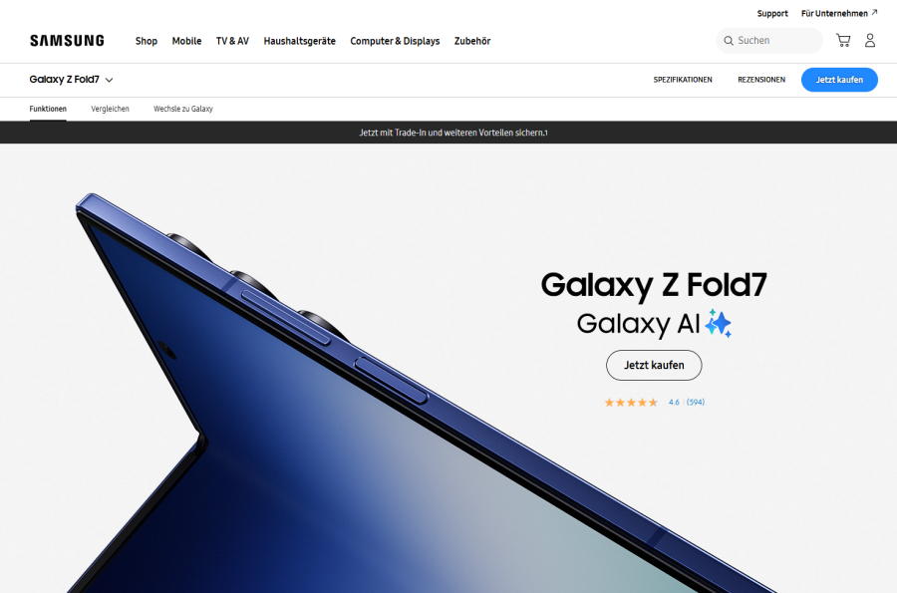Open the 594 reviews count link
897x593 pixels.
[x=696, y=403]
